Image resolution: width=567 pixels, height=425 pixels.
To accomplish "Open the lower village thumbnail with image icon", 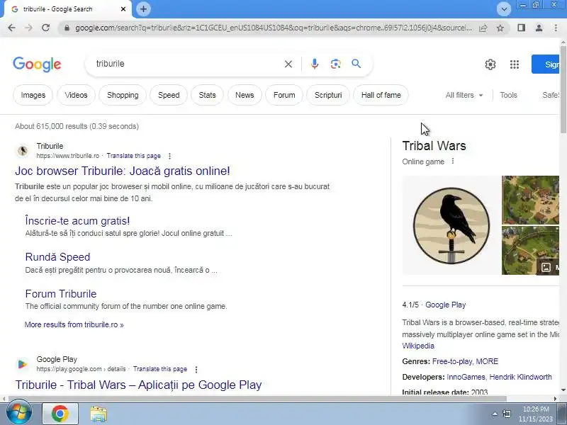I will [530, 251].
